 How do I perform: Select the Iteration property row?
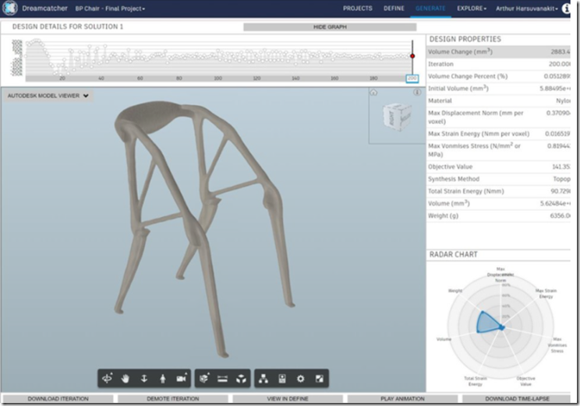click(499, 64)
